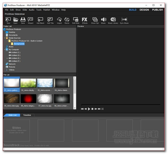The image size is (168, 154).
Task: Stop the preview playback
Action: 92,109
